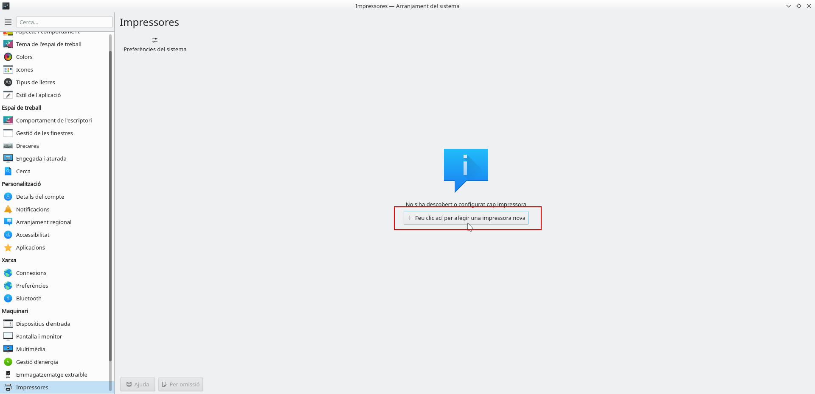Open the Bluetooth settings icon

tap(8, 298)
